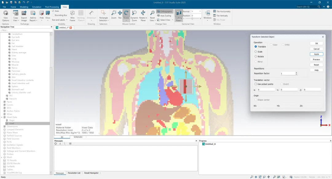The height and width of the screenshot is (179, 332).
Task: Open the Result Navigator tab
Action: point(92,173)
